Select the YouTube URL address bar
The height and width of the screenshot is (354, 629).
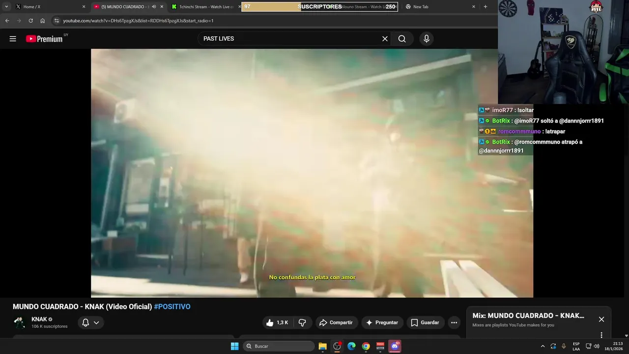tap(138, 21)
